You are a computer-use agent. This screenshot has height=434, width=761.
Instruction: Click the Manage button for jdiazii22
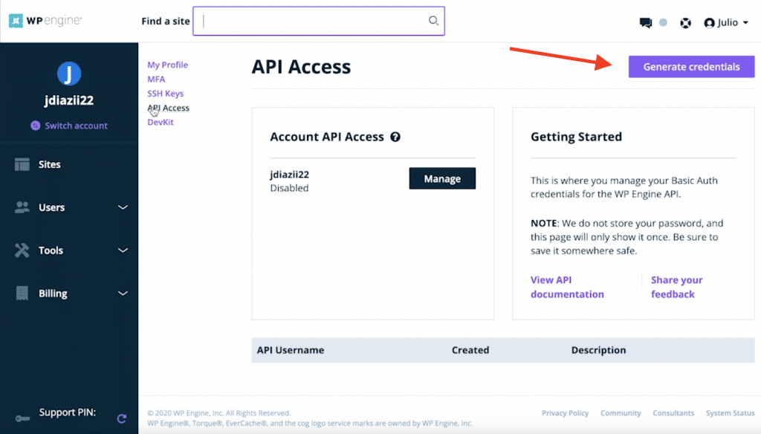[442, 178]
